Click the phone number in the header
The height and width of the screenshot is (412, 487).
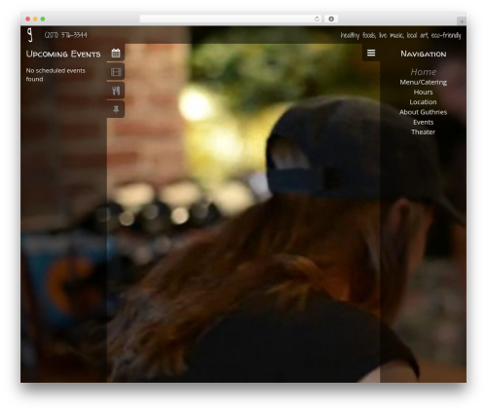[66, 35]
